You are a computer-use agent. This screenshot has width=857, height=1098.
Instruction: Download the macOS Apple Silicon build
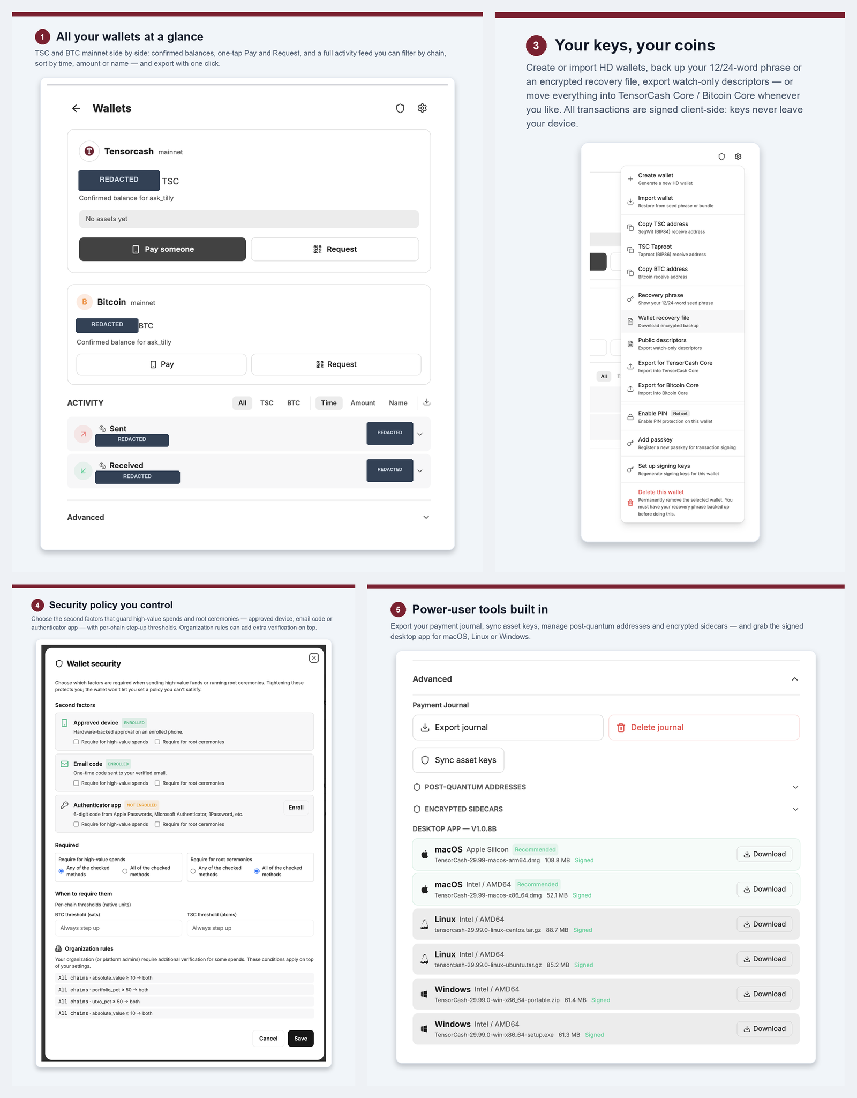[x=764, y=854]
